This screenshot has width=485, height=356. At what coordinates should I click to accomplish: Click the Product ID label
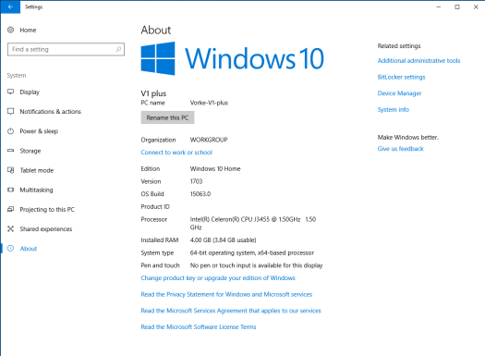click(155, 206)
